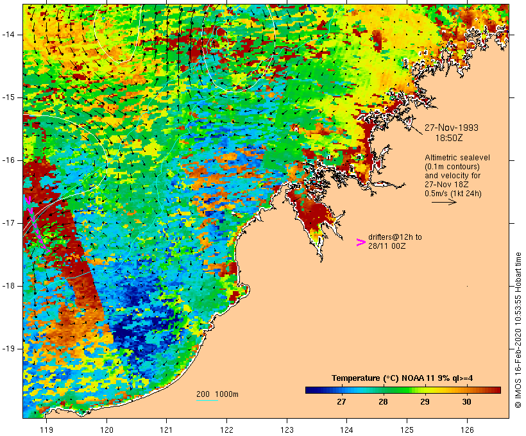
Task: Click the '27-Nov 18Z' legend text
Action: pyautogui.click(x=446, y=185)
